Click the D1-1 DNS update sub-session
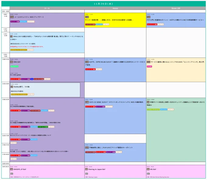 (16, 75)
